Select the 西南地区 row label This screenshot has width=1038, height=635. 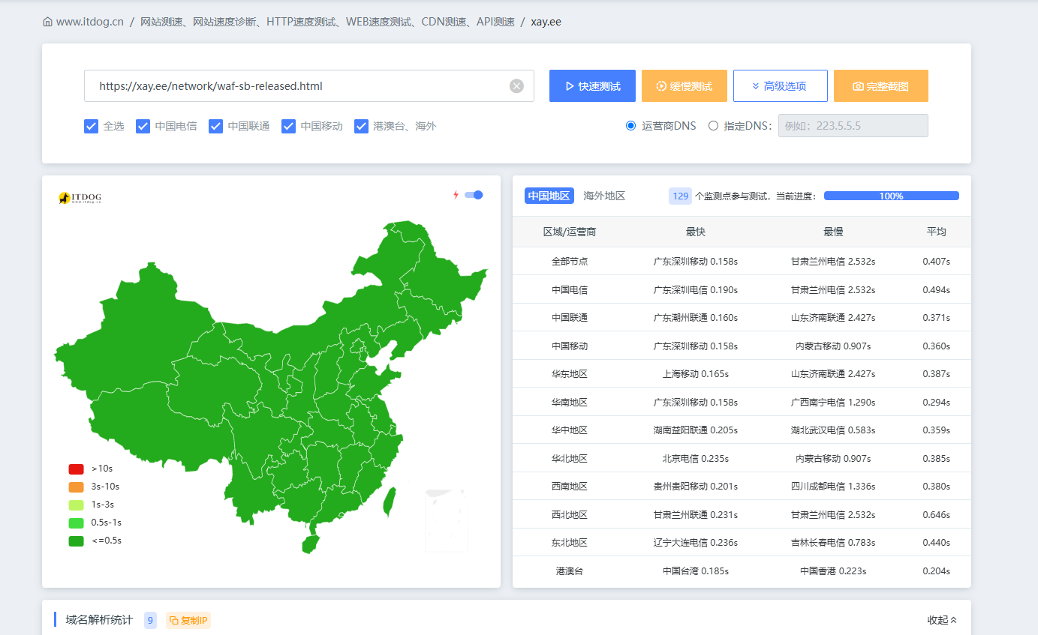(570, 487)
